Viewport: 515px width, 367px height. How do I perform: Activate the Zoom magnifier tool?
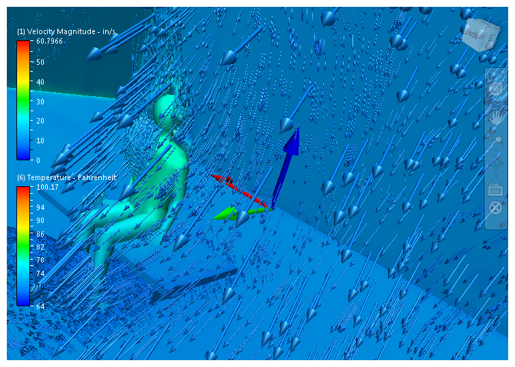(496, 137)
